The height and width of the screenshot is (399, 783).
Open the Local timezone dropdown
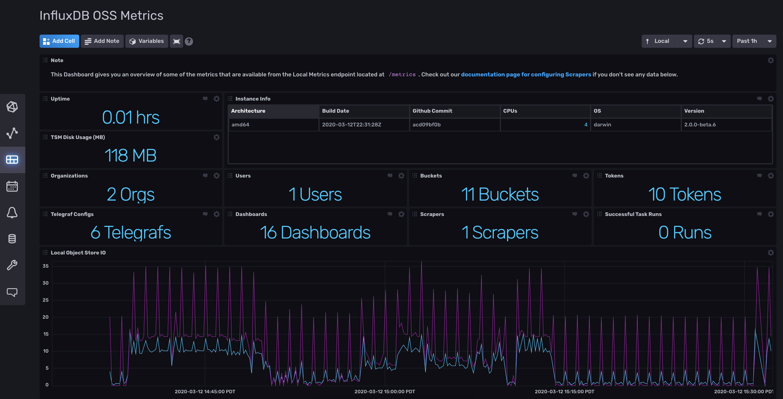pyautogui.click(x=667, y=41)
